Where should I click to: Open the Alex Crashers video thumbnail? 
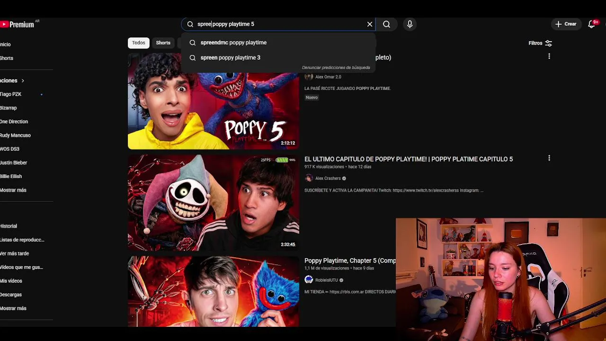point(214,203)
